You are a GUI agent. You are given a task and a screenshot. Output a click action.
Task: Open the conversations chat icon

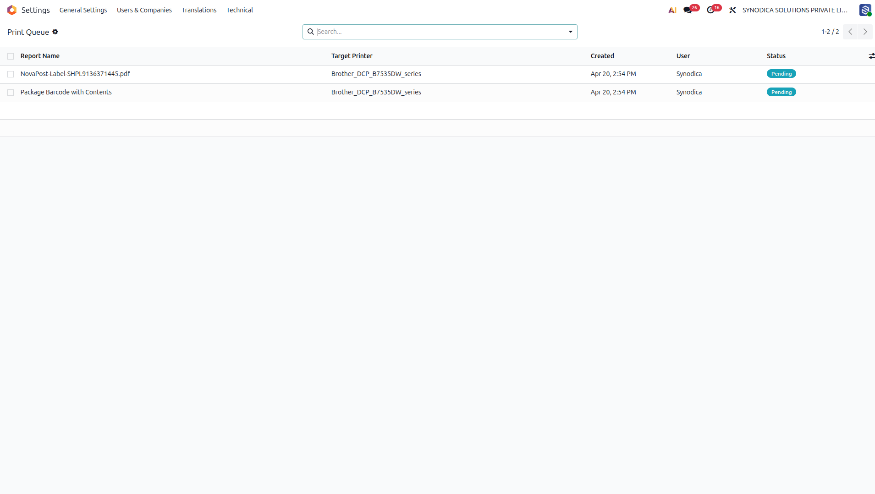click(x=688, y=10)
